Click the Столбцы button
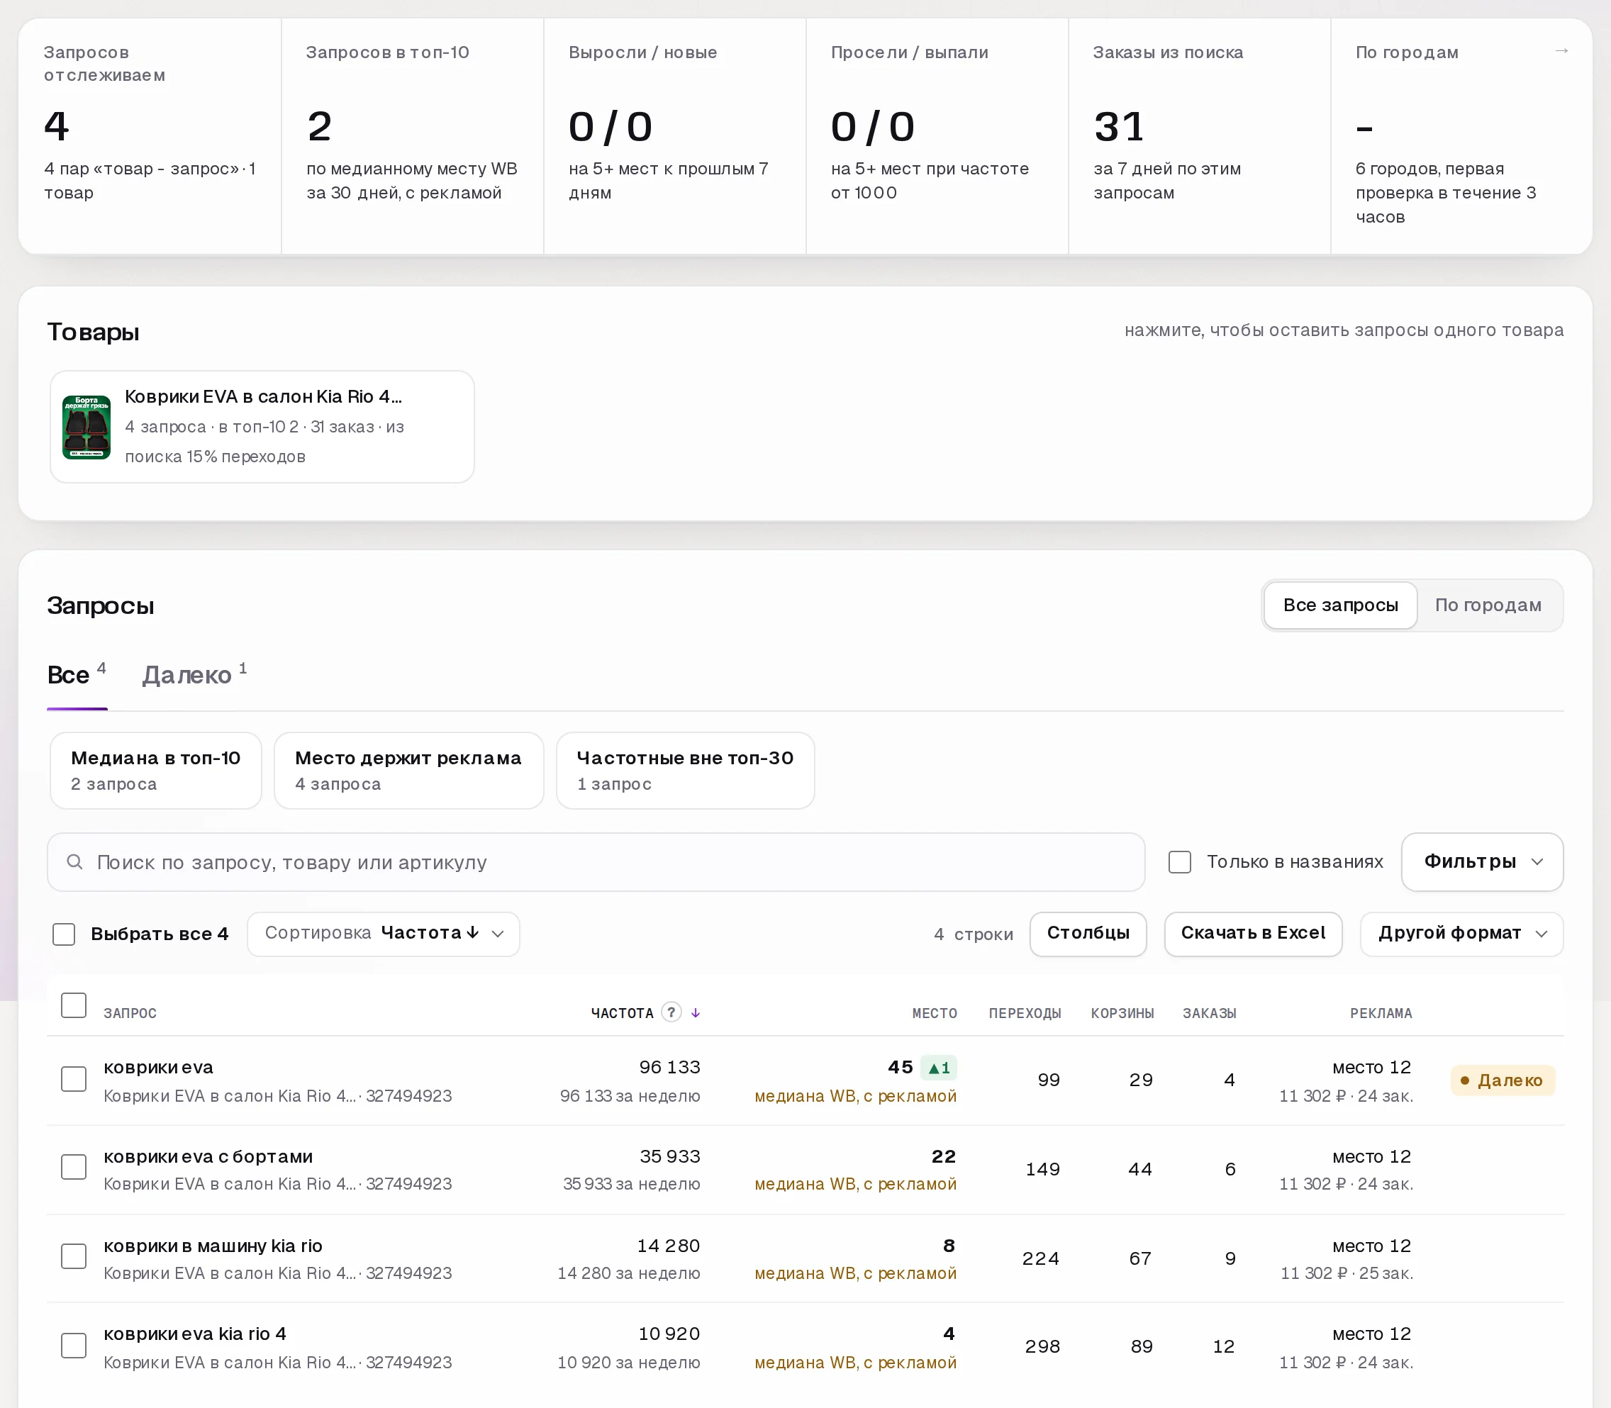This screenshot has width=1611, height=1408. [x=1088, y=934]
